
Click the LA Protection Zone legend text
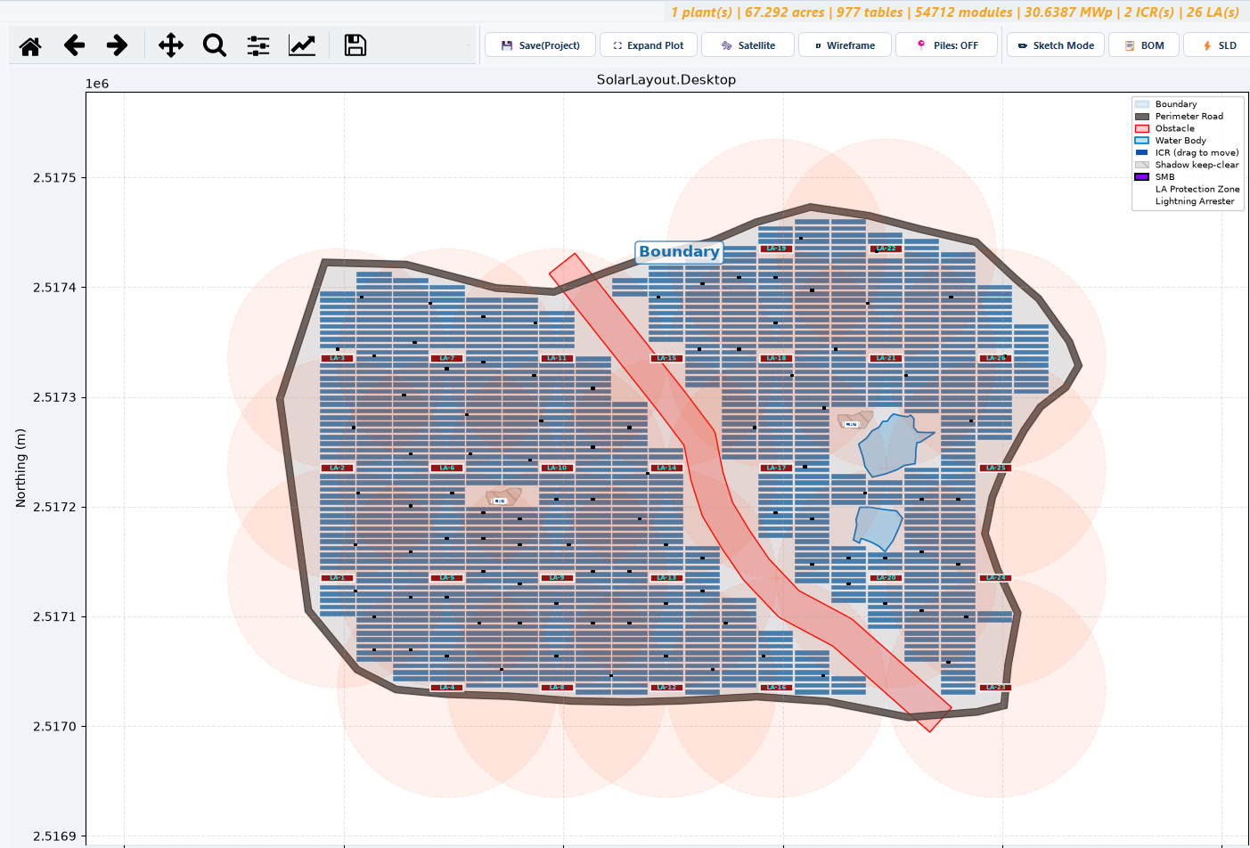(1197, 189)
